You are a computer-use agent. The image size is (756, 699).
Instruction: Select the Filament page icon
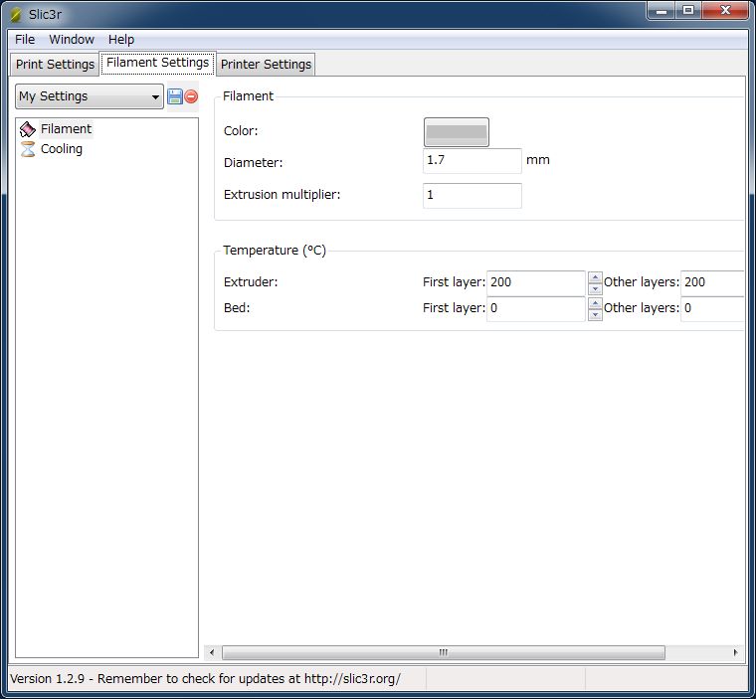[x=28, y=129]
